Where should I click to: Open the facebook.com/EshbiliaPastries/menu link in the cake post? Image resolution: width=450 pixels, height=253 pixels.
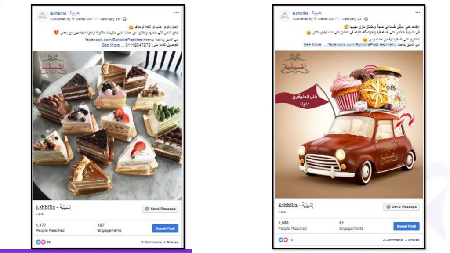(x=120, y=40)
